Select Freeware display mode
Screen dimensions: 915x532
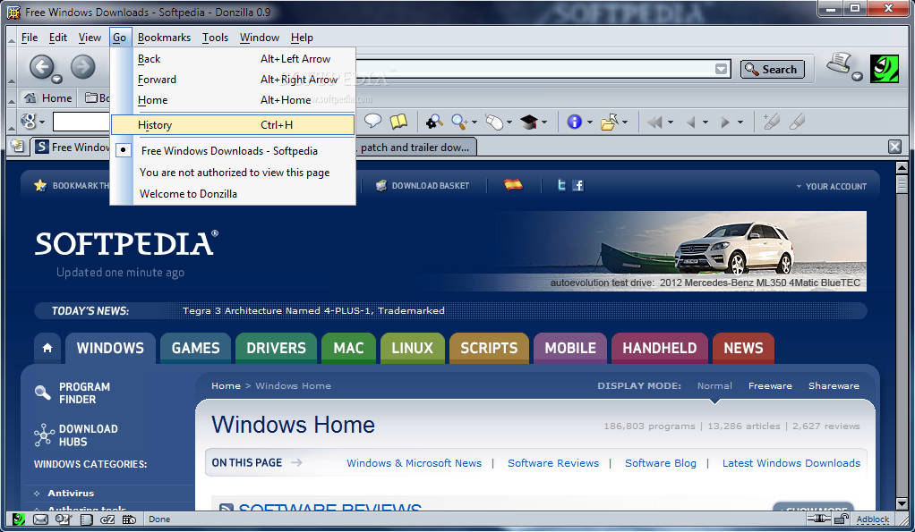(x=770, y=385)
